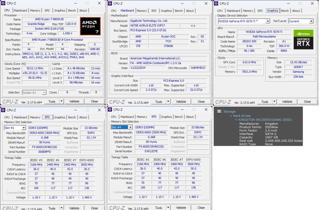
Task: Switch to Memory tab in the Ryzen 9800X3D window
Action: pos(35,11)
